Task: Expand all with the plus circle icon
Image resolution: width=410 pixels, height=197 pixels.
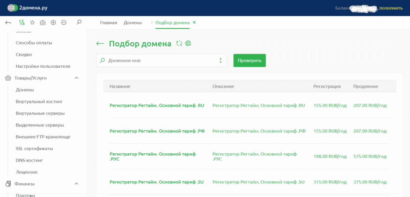Action: tap(53, 23)
